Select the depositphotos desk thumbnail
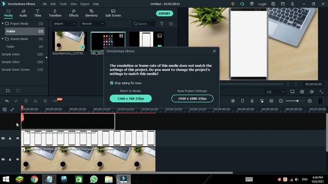 tap(70, 41)
